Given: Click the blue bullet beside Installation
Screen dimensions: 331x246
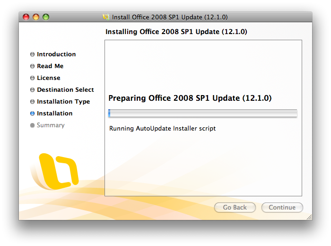Looking at the screenshot, I should [x=32, y=114].
